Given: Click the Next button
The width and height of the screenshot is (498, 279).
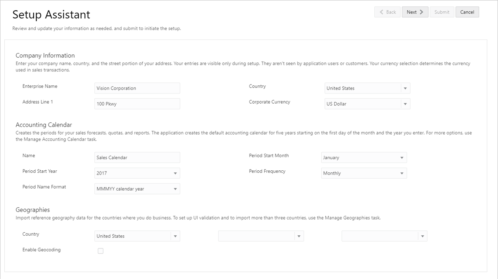Looking at the screenshot, I should pyautogui.click(x=415, y=12).
